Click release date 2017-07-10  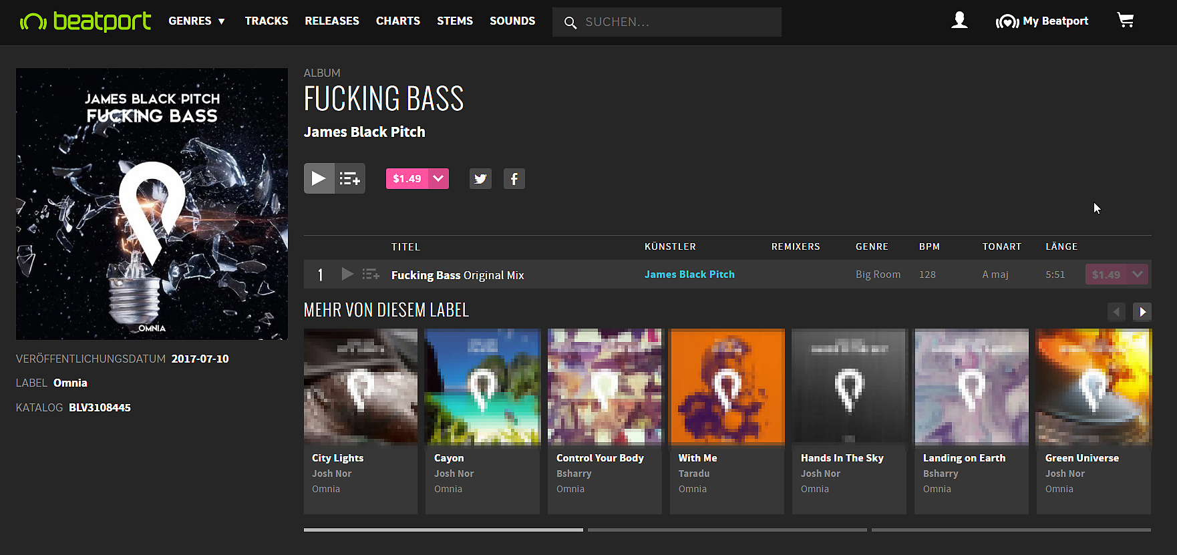point(200,359)
